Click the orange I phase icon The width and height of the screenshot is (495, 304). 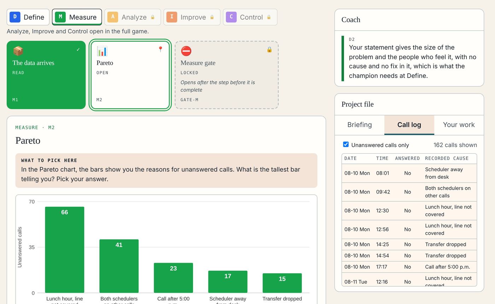click(x=171, y=17)
